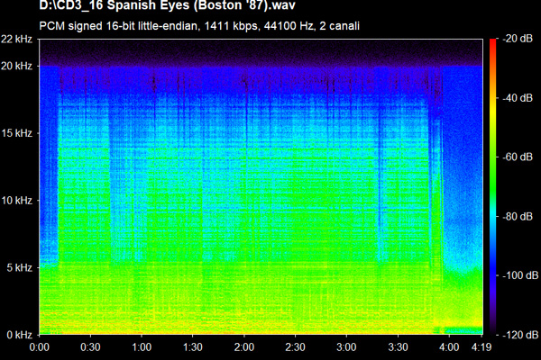Click the '5 kHz' frequency axis label

point(20,267)
